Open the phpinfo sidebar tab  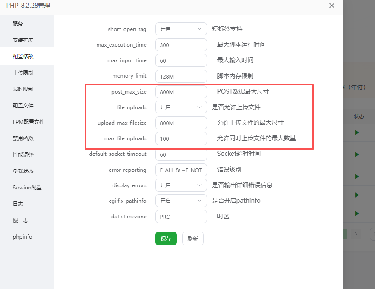[22, 237]
